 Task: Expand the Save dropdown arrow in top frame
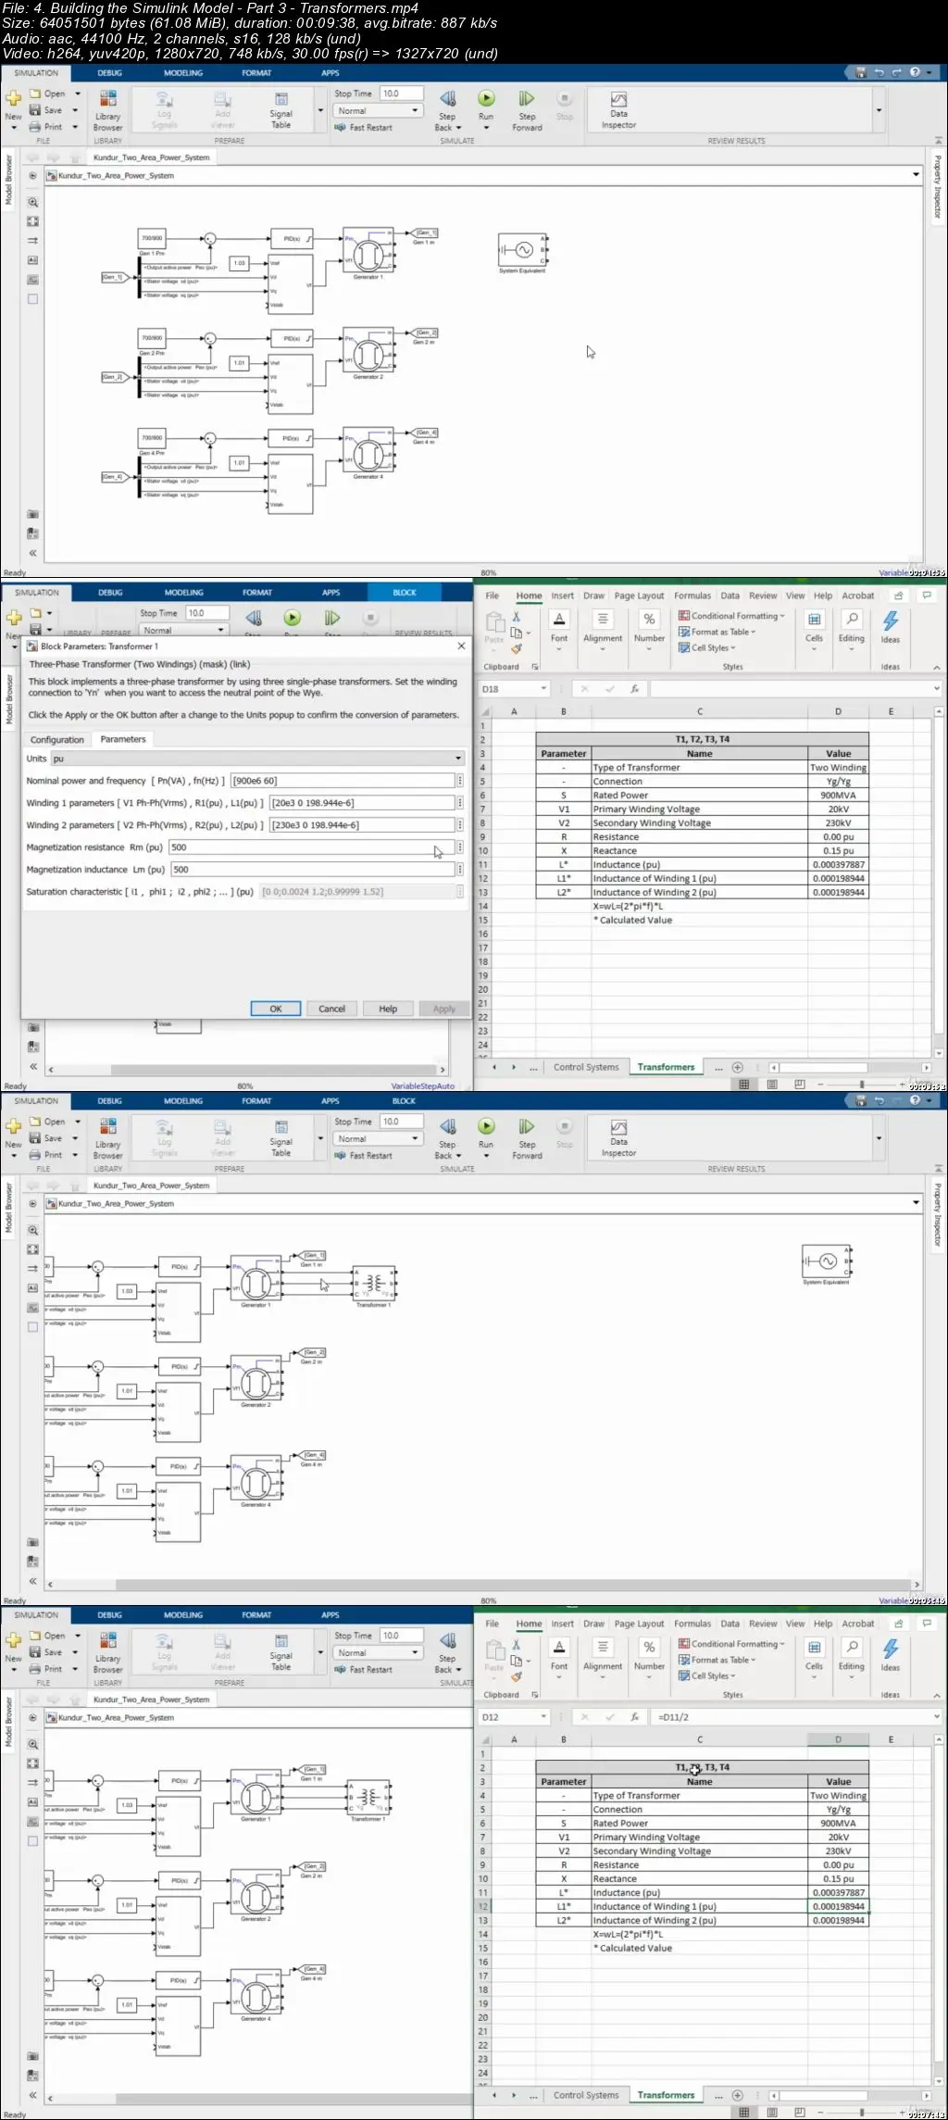point(74,110)
